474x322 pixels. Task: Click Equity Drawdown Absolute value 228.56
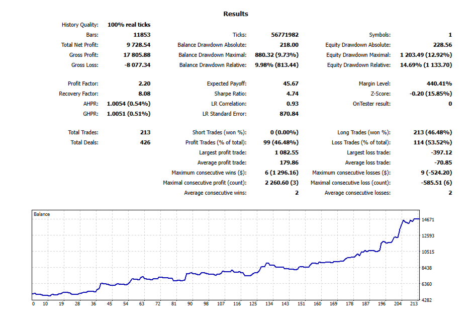[442, 45]
